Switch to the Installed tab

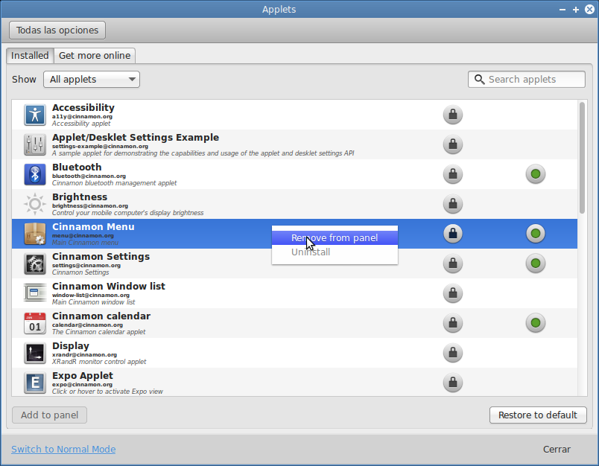[x=30, y=56]
